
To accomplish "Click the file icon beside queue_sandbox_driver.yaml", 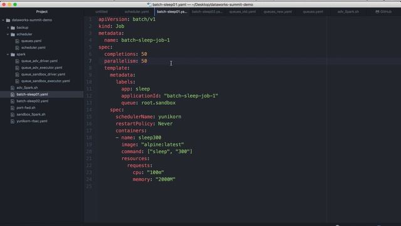I will 17,74.
